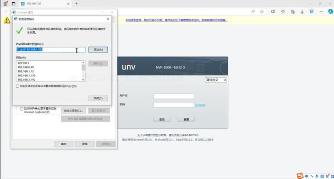Click the help question mark in Internet Properties title bar
This screenshot has width=334, height=179.
102,12
